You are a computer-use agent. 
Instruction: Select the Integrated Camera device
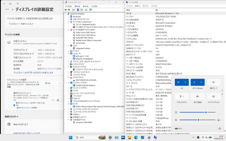click(x=83, y=49)
